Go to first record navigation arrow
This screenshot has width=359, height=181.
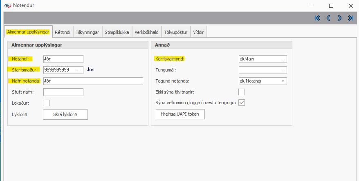pyautogui.click(x=317, y=18)
